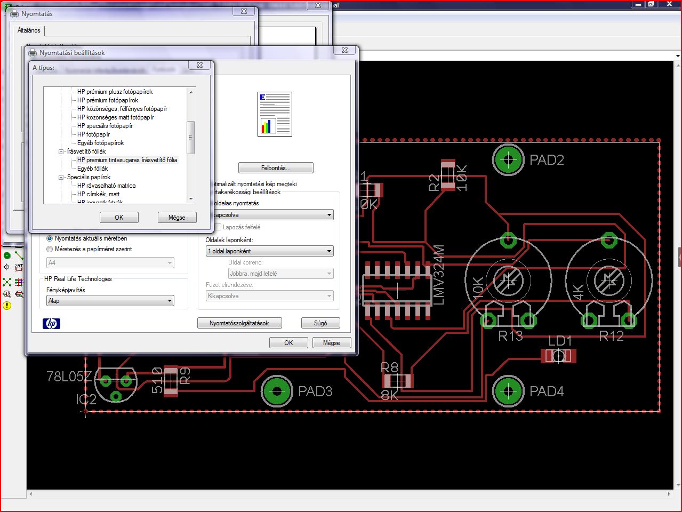Choose the Hole tool crosshair icon
This screenshot has width=682, height=512.
(7, 267)
